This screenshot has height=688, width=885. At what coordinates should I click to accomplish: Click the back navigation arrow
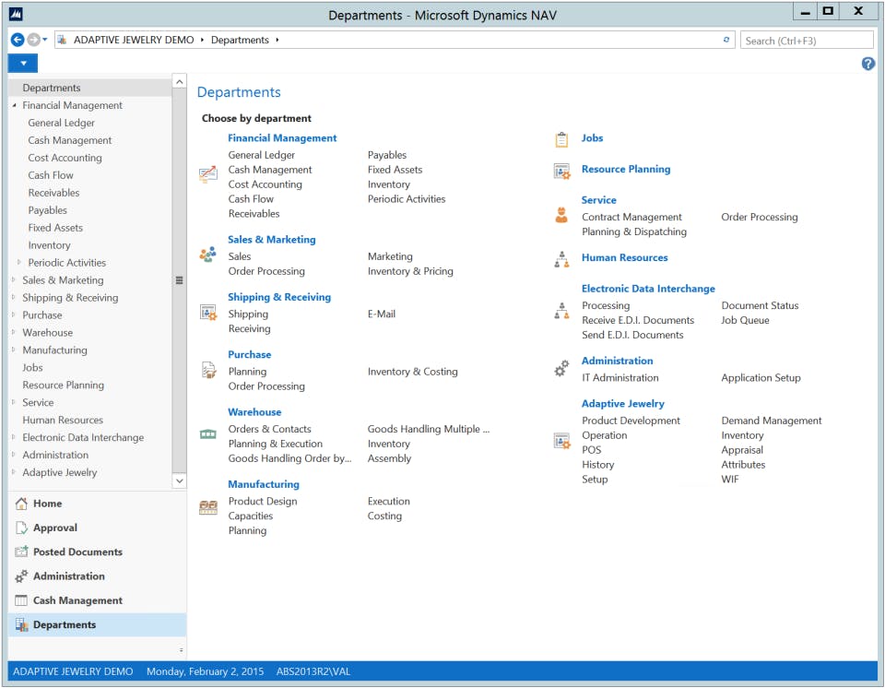tap(18, 40)
